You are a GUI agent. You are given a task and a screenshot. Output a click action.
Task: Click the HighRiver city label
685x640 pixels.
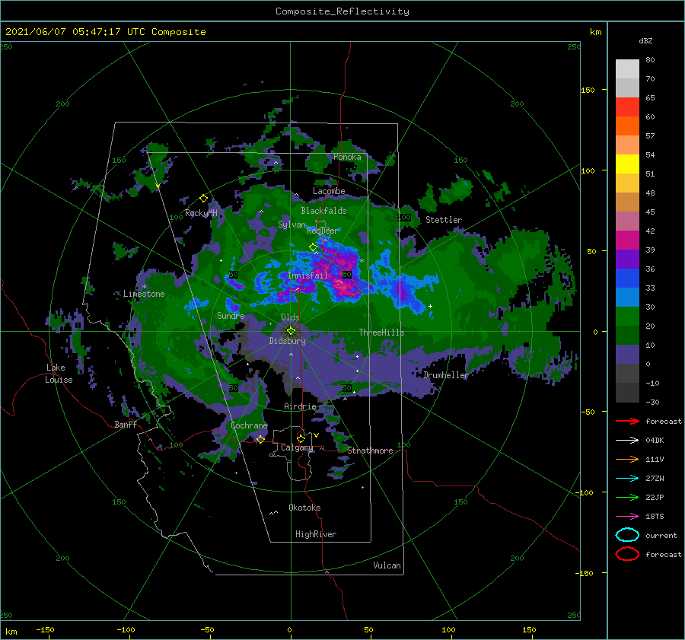[x=316, y=534]
